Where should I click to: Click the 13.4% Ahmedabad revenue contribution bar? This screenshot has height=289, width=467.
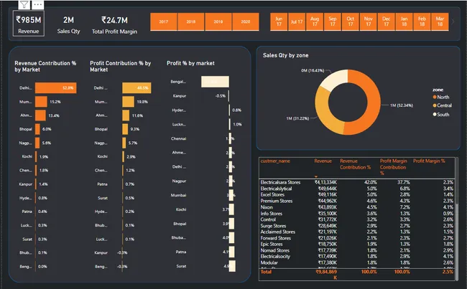tap(40, 115)
